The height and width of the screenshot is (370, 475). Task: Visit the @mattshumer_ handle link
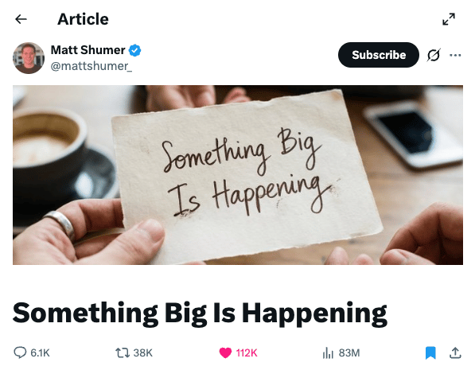(x=91, y=66)
